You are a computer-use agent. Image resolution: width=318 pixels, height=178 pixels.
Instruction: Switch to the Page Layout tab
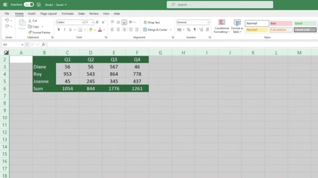tap(48, 14)
